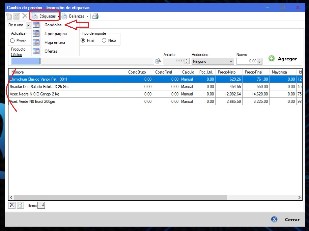This screenshot has width=309, height=231.
Task: Select the Precio radio button
Action: 12,41
